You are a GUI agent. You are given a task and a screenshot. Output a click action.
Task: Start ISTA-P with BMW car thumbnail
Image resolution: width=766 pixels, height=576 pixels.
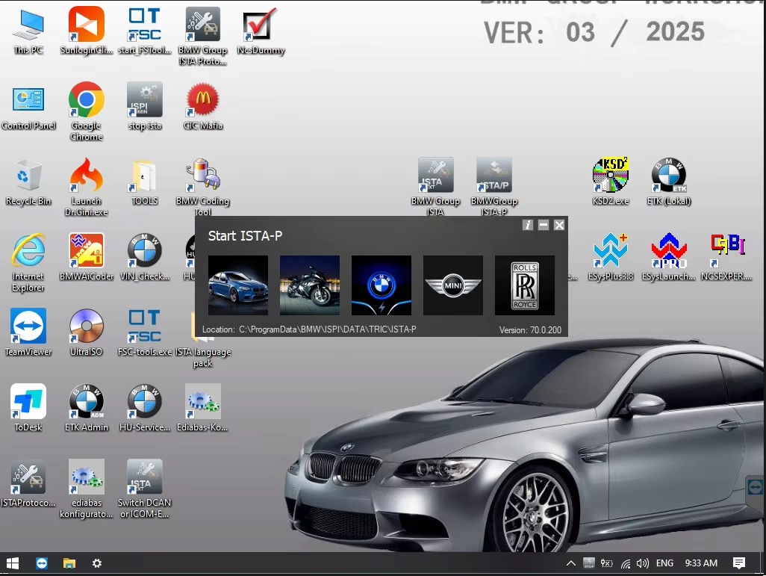click(x=238, y=285)
